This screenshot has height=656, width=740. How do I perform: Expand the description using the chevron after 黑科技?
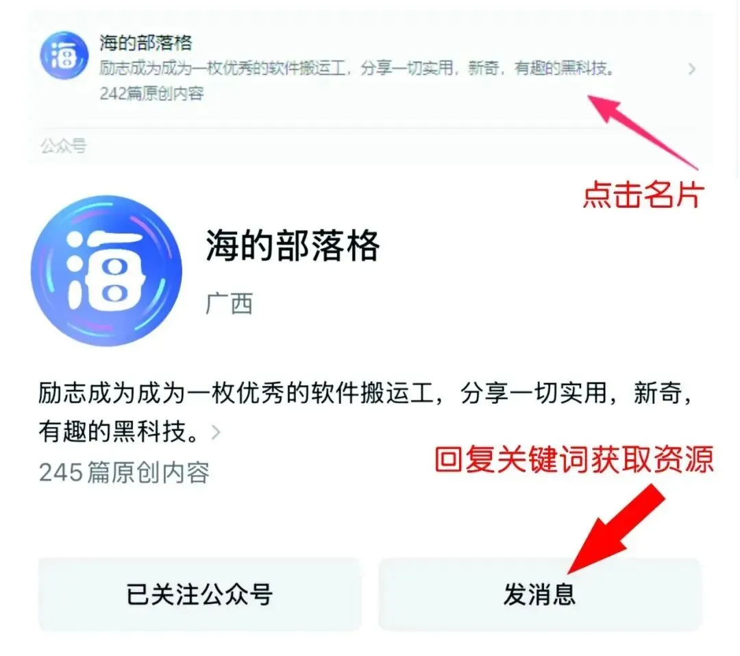(216, 432)
